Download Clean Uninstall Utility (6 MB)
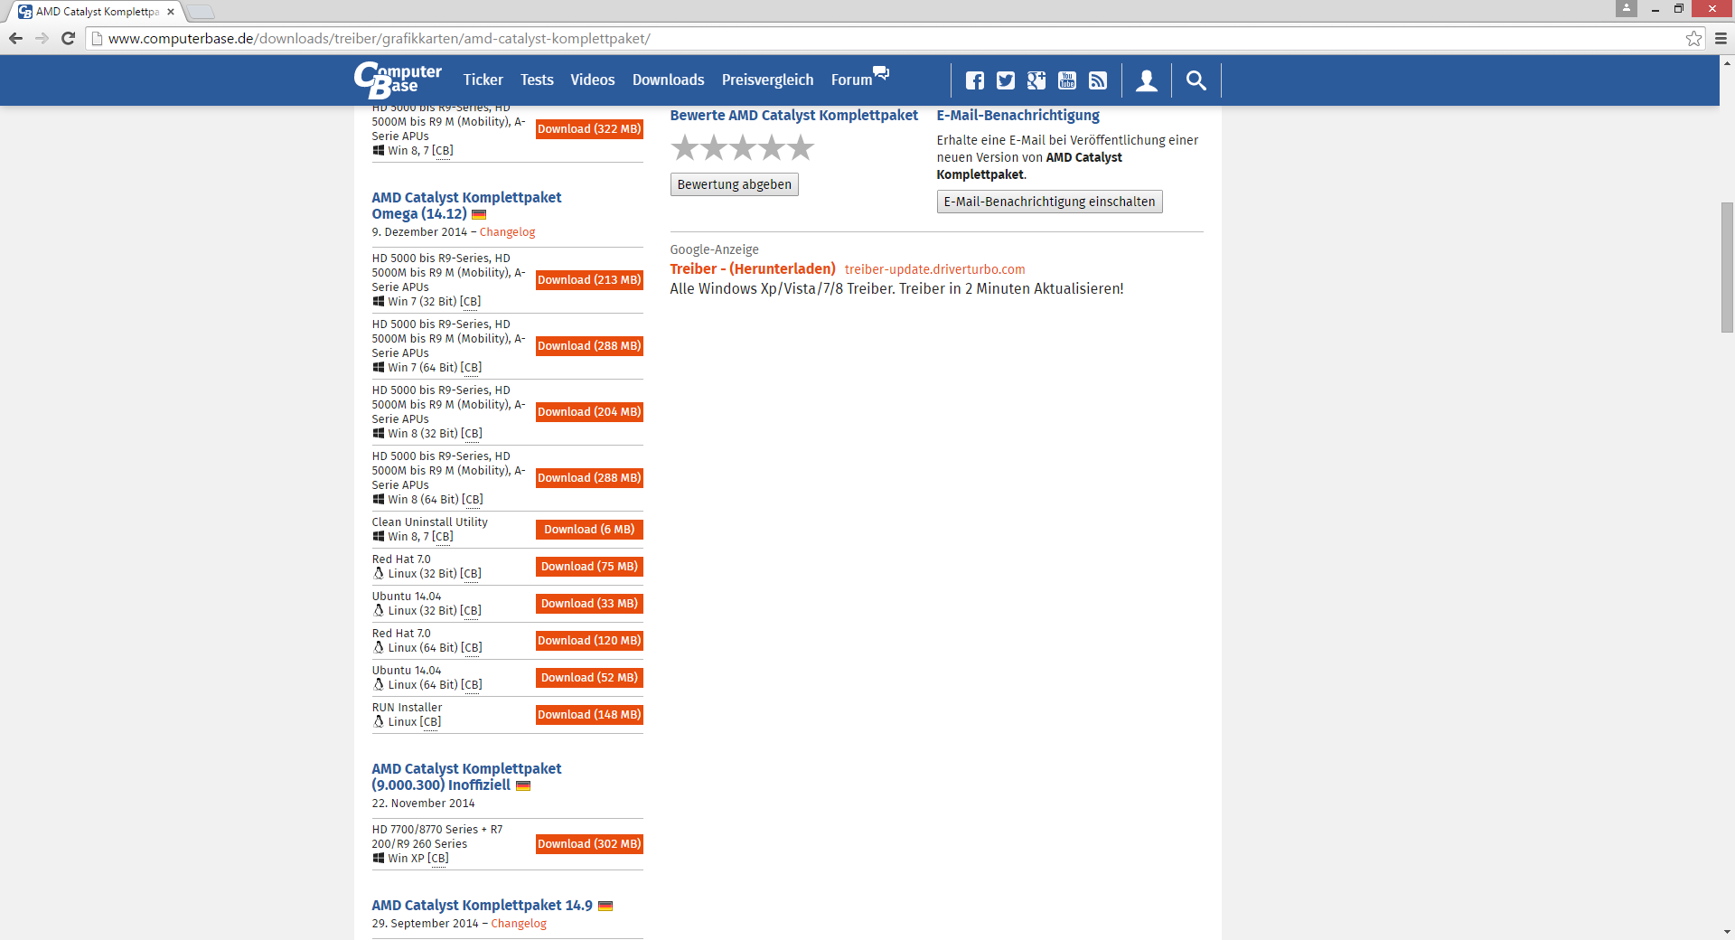 (x=589, y=530)
